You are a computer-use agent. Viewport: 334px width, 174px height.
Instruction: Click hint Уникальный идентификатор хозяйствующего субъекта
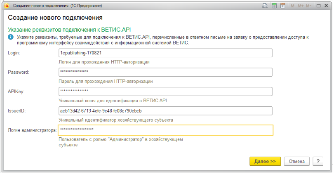(116, 120)
